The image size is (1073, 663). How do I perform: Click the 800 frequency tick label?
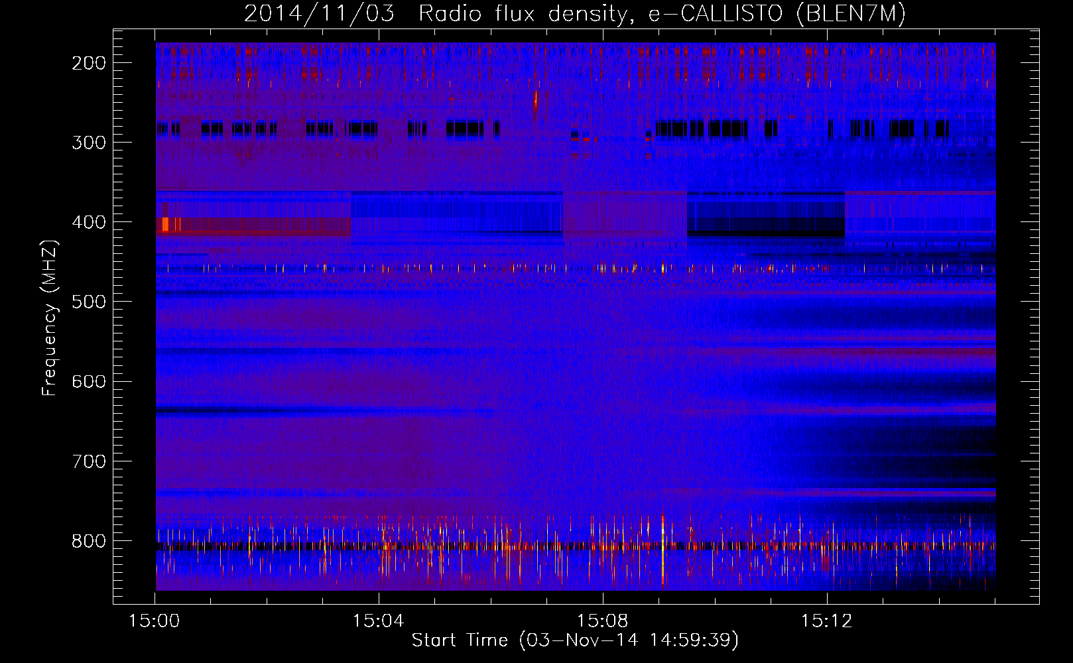coord(89,541)
